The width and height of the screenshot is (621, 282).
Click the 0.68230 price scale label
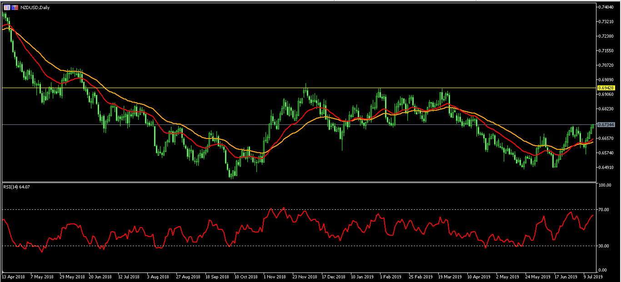click(x=607, y=109)
